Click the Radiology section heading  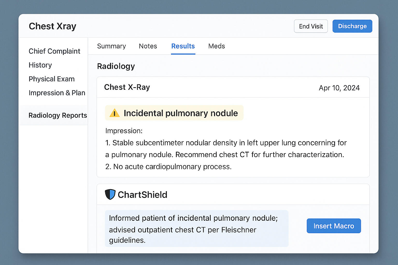click(x=116, y=66)
